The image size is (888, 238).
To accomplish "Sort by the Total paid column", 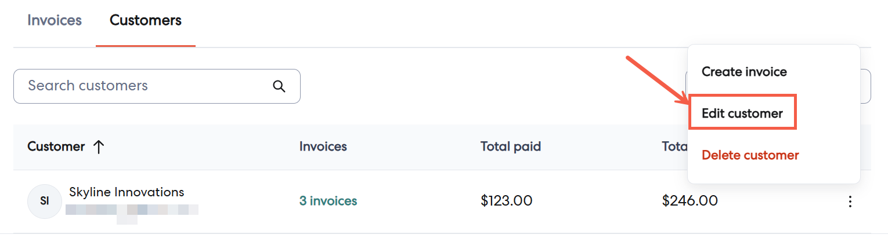I will [510, 147].
